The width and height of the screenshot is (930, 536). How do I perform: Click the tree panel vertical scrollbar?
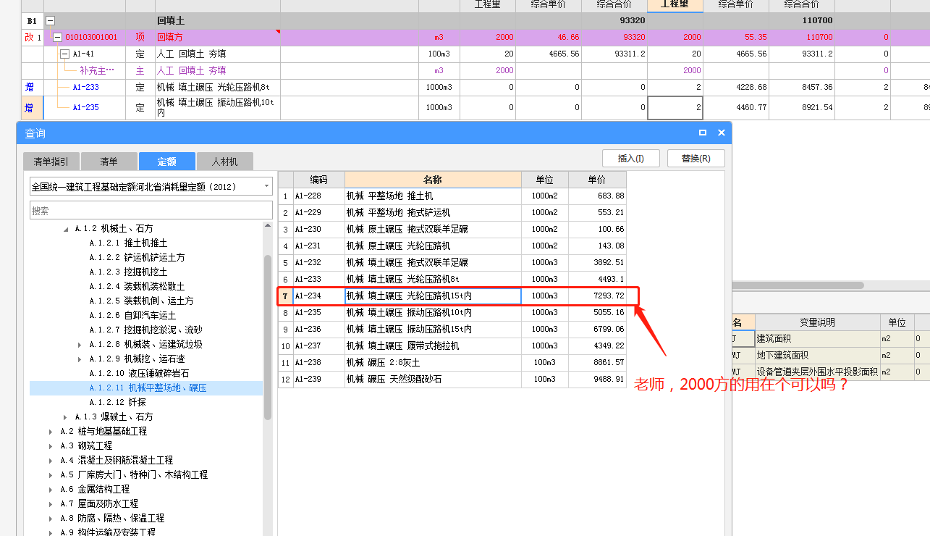point(268,337)
